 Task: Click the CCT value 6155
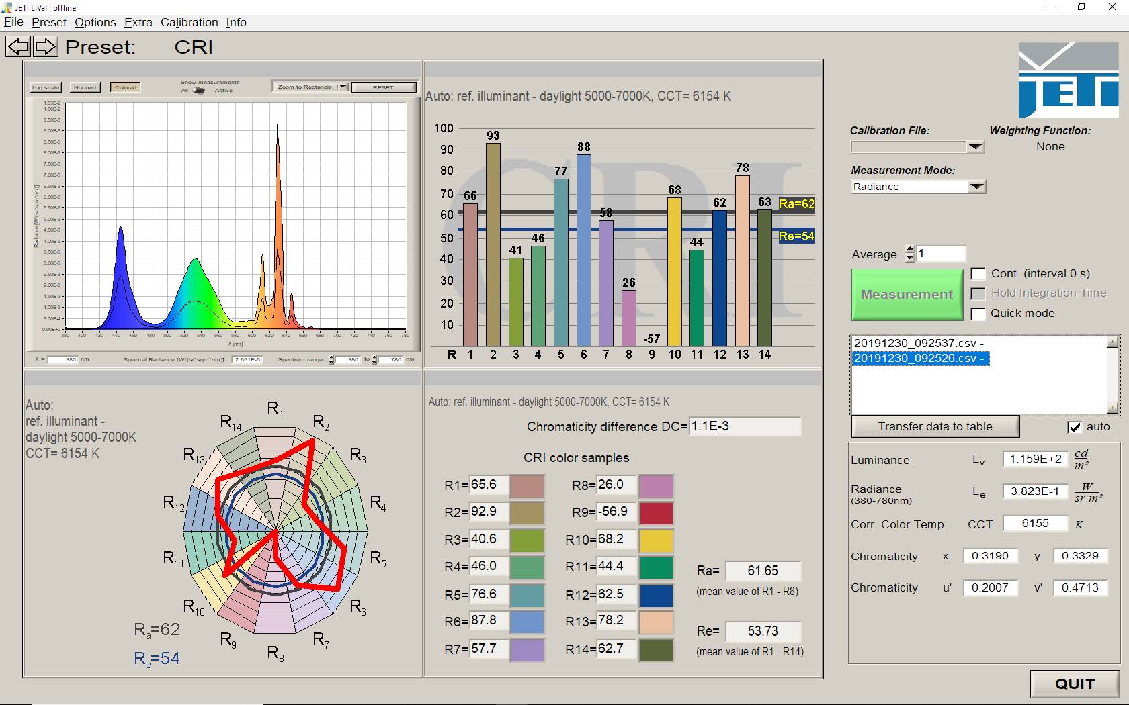coord(1035,524)
